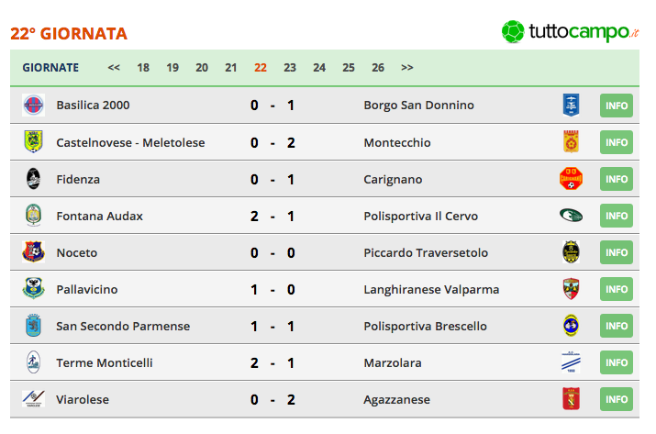Open INFO for Basilica 2000 match
This screenshot has height=434, width=656.
coord(617,106)
